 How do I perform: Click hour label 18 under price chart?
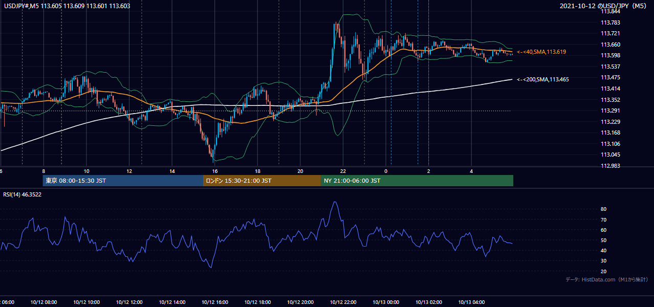[257, 171]
